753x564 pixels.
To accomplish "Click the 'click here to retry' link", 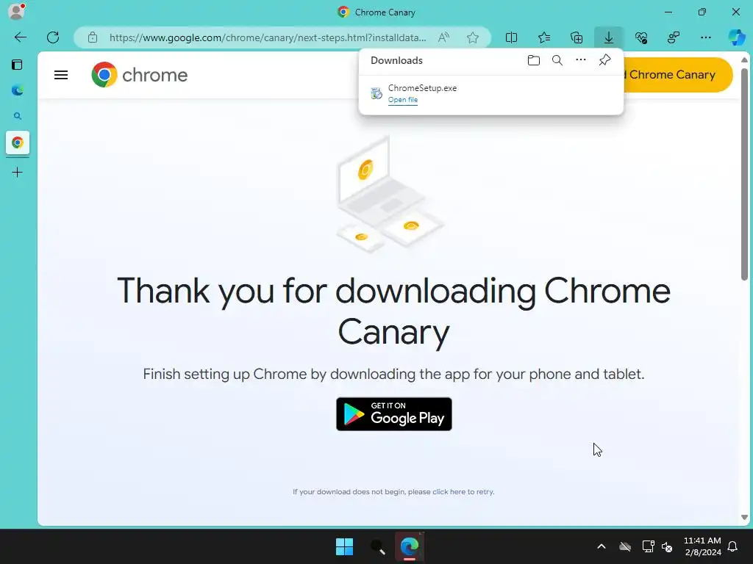I will pos(463,491).
